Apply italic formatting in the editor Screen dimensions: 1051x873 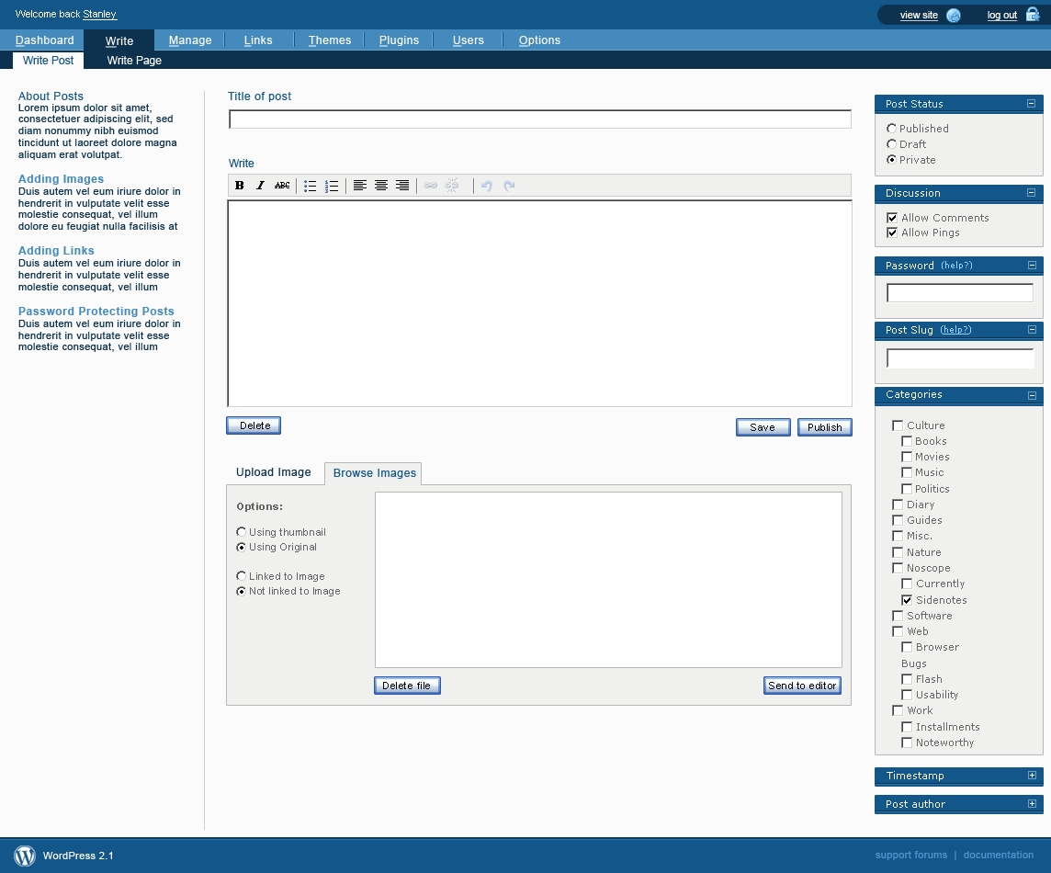(261, 186)
